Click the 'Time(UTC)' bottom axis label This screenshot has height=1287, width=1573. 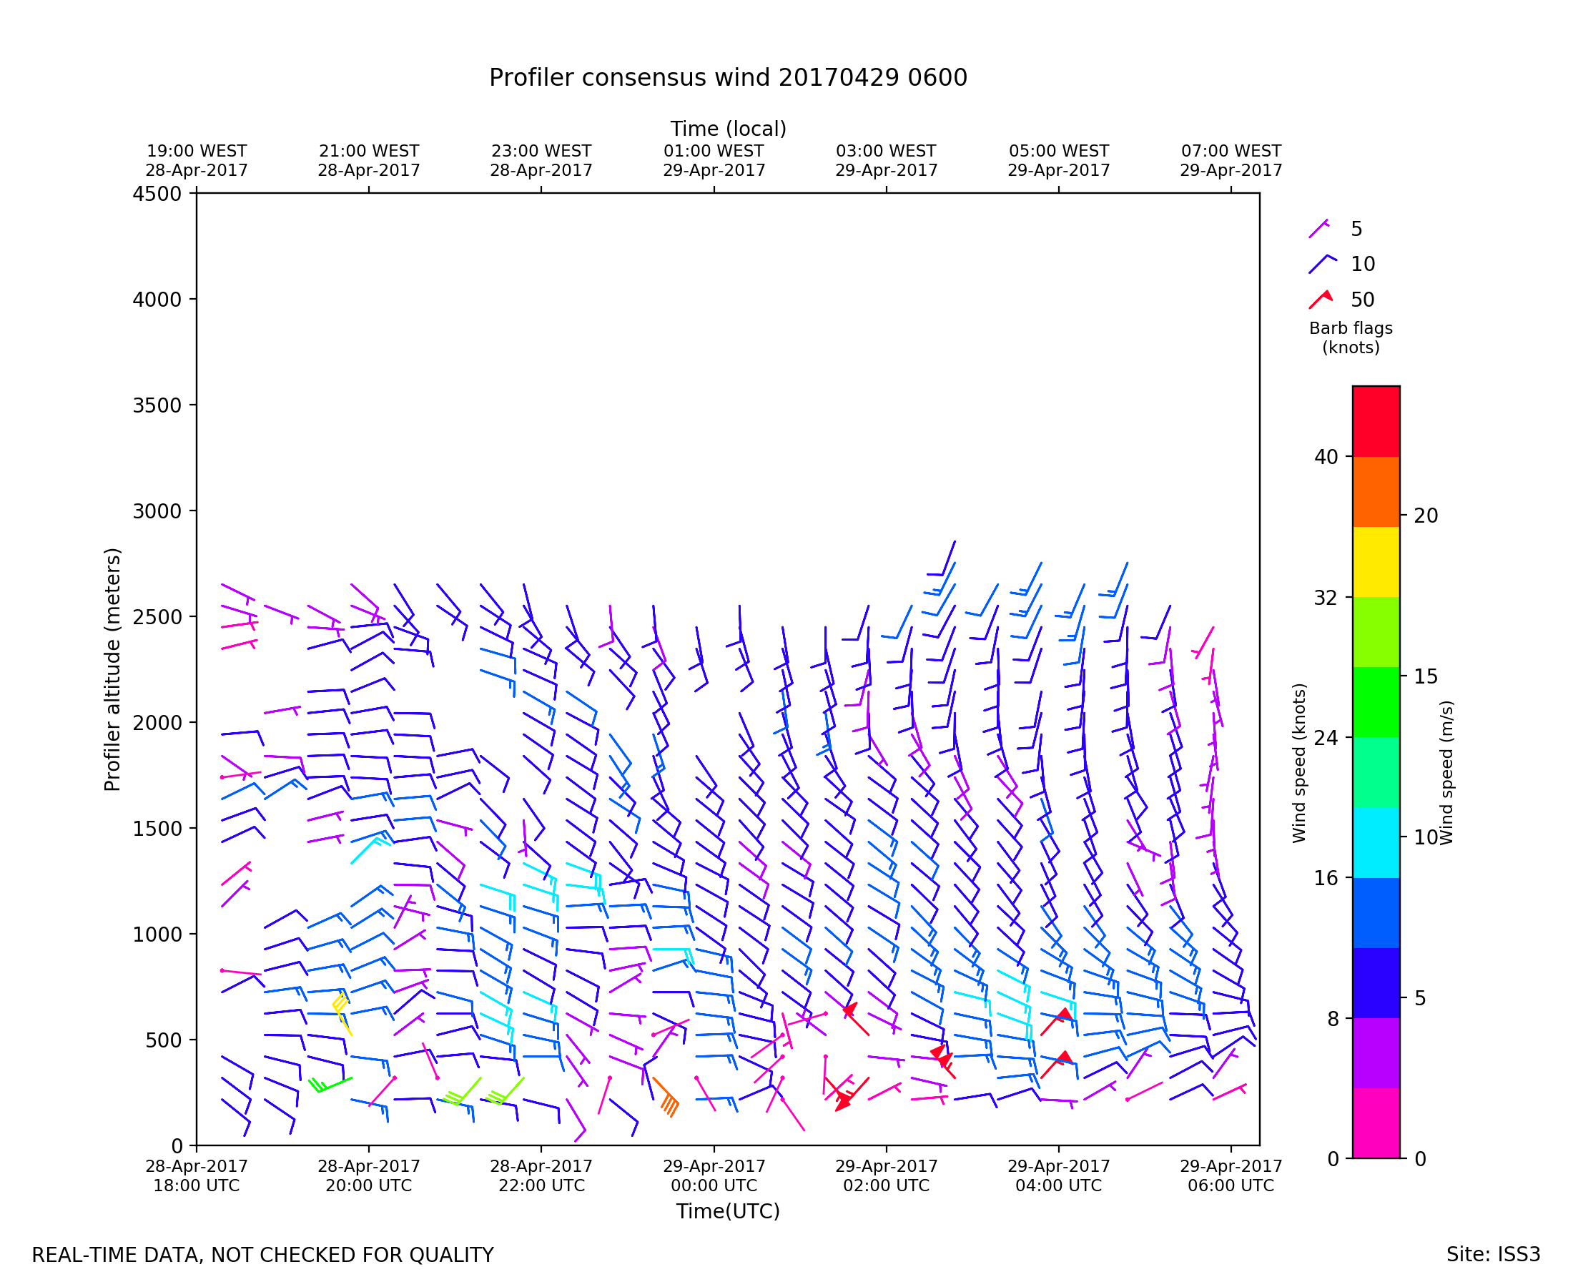point(728,1210)
